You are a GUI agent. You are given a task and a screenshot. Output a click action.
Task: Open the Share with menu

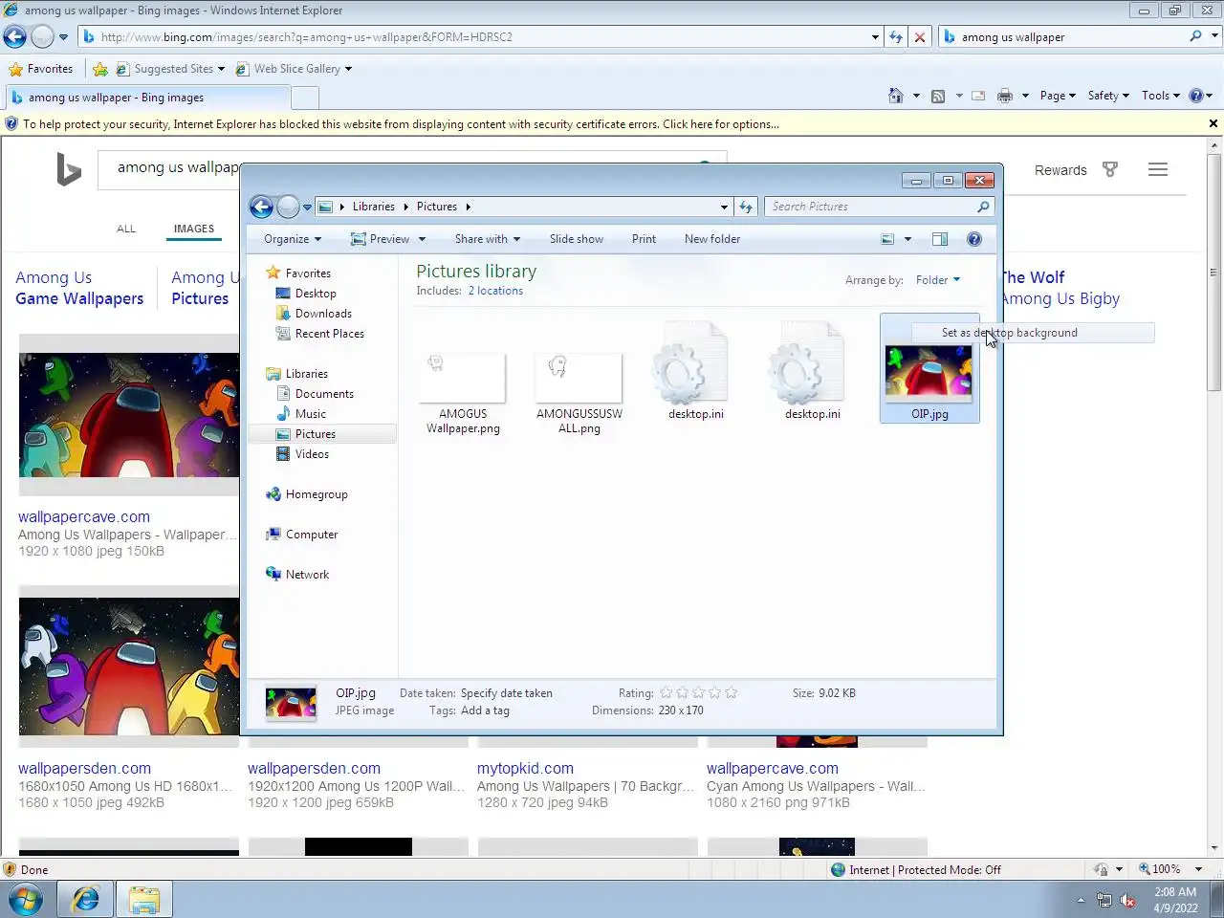click(x=488, y=239)
